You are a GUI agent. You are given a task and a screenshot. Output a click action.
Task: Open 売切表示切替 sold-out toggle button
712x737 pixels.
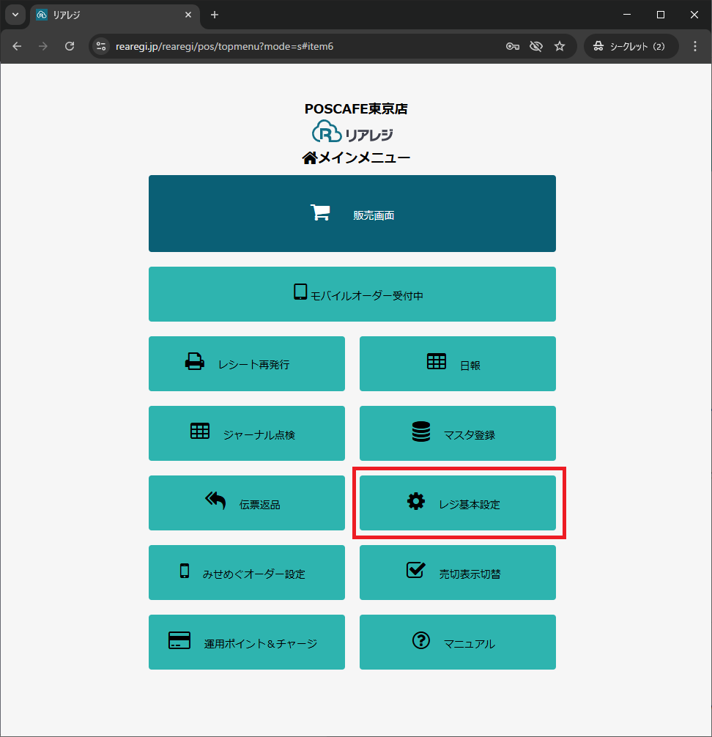[457, 572]
